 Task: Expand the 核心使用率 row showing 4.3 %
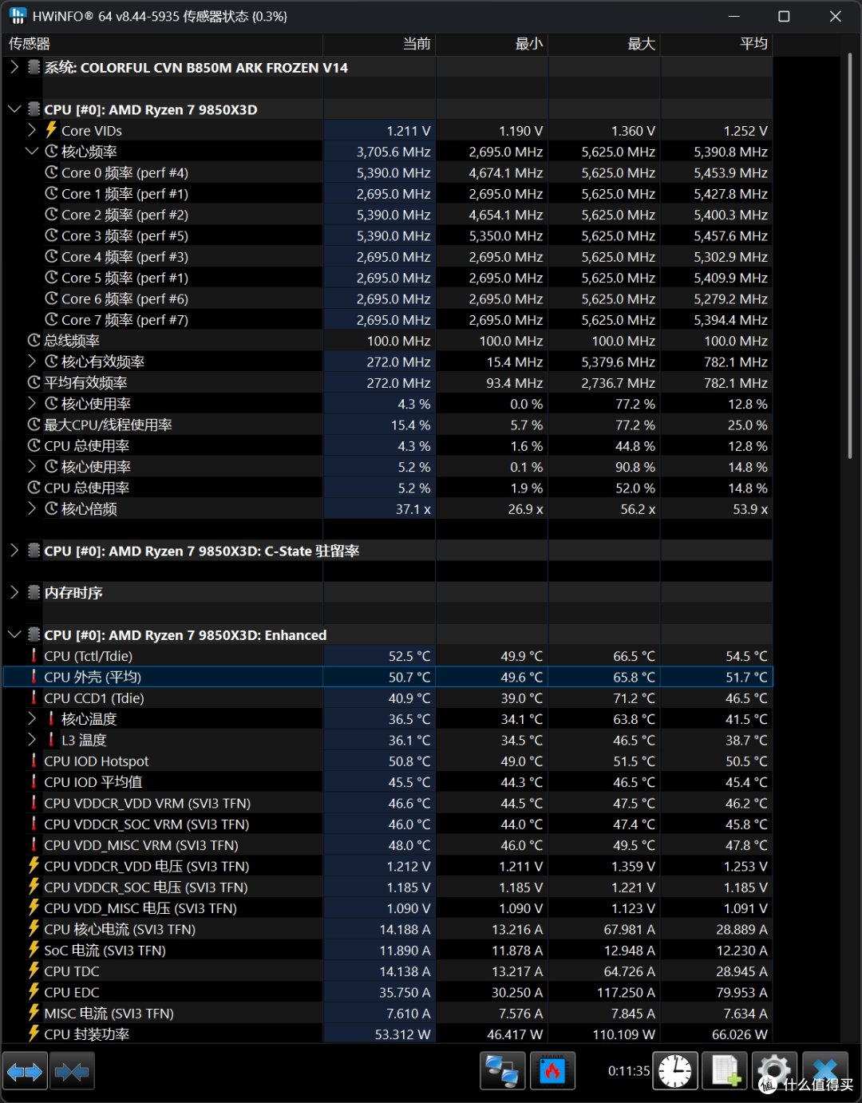click(x=32, y=404)
